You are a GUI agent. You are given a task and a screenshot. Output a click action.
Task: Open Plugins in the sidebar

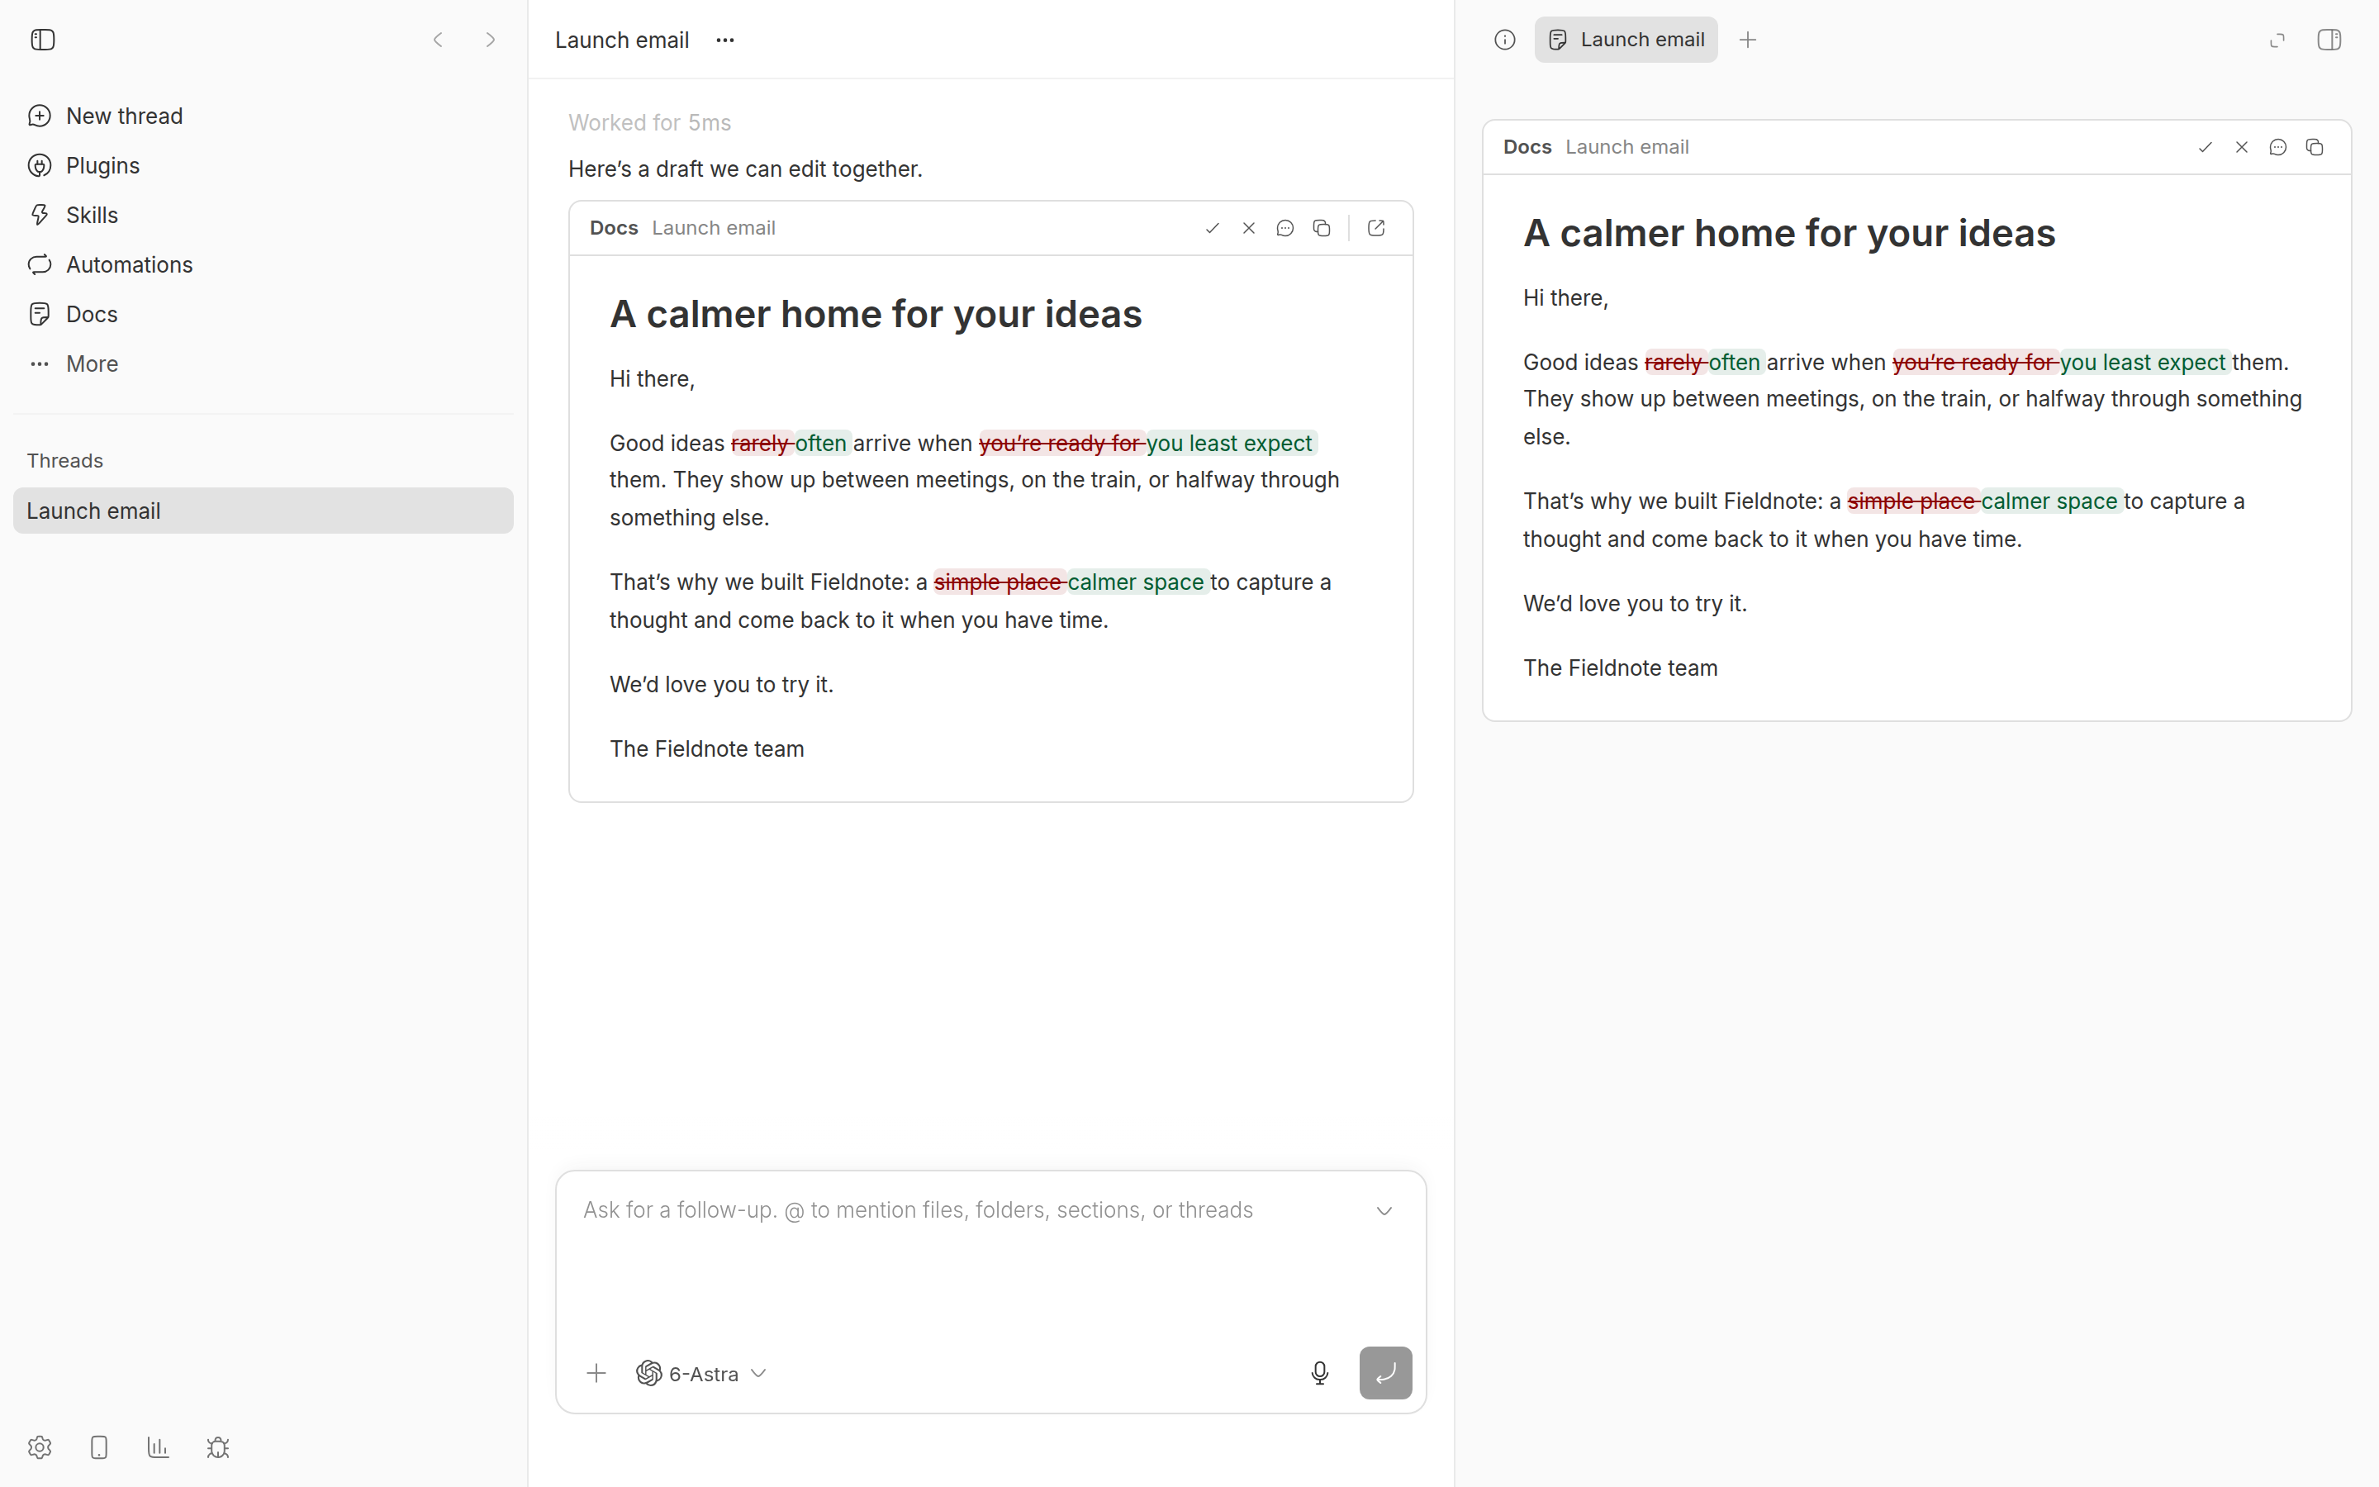point(264,165)
